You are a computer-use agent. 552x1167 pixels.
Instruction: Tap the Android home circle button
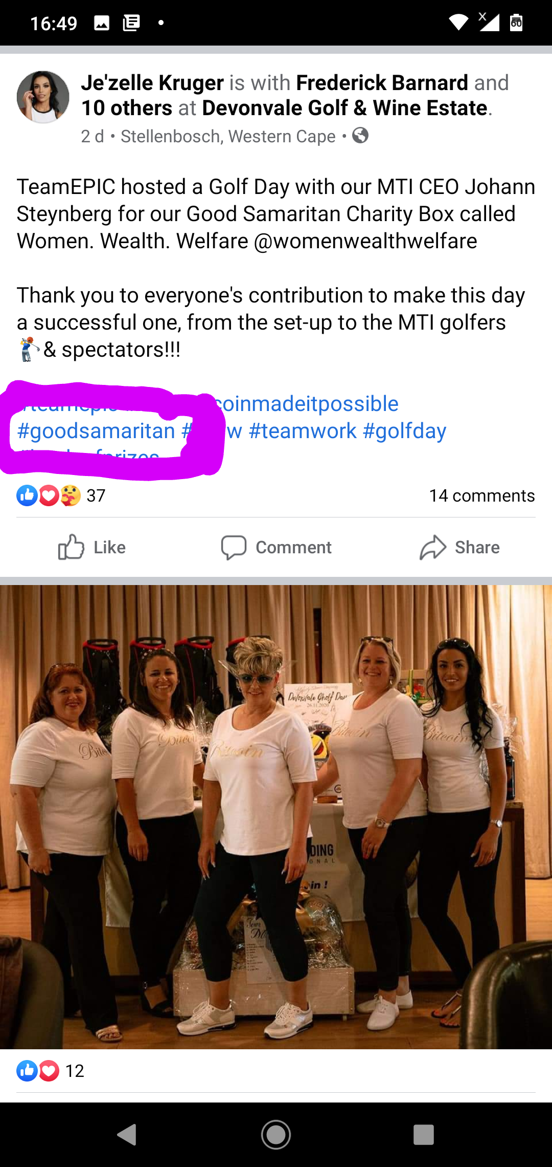(276, 1135)
